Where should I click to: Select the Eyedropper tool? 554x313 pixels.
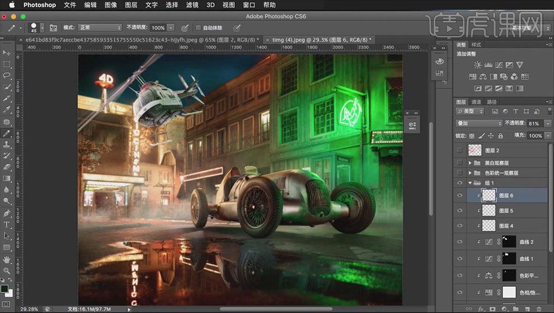pyautogui.click(x=6, y=109)
